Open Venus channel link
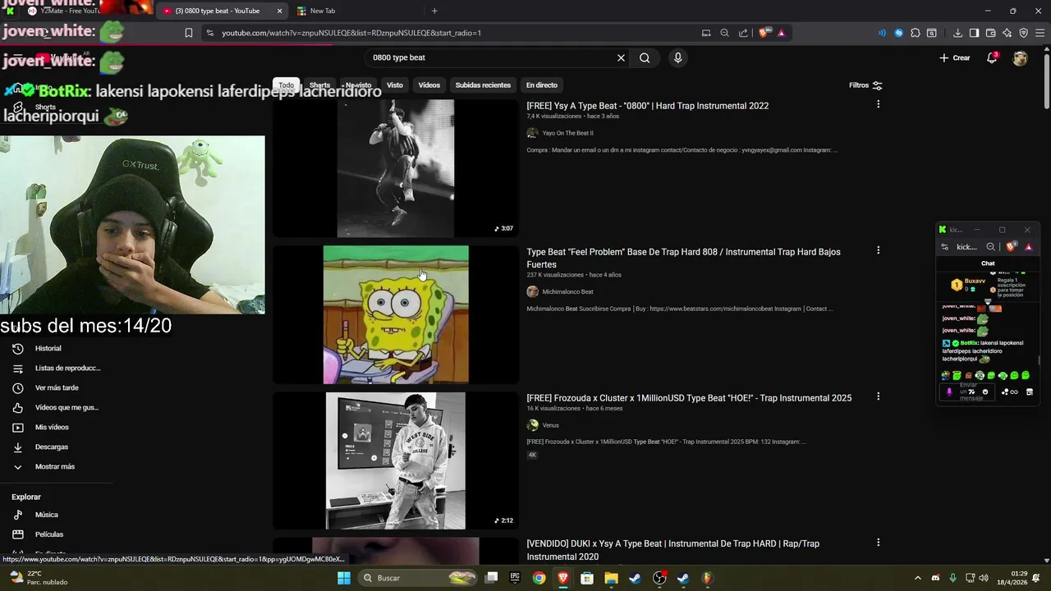1051x591 pixels. coord(550,425)
